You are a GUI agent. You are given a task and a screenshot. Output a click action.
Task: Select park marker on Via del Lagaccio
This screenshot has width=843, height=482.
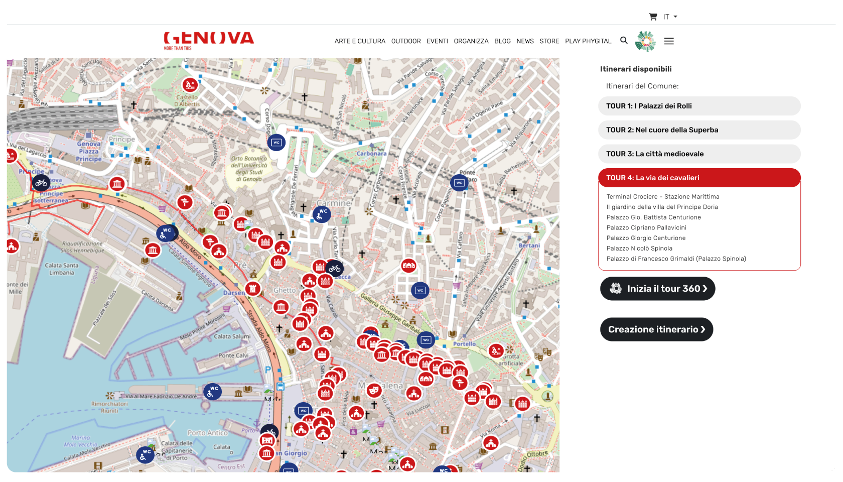[x=11, y=156]
